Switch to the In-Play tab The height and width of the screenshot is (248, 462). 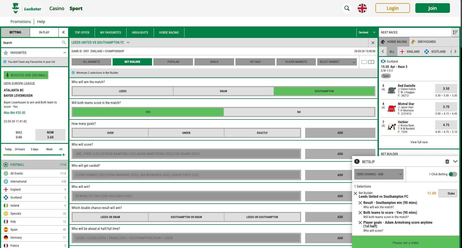coord(44,32)
